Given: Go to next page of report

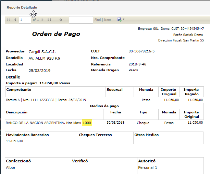Looking at the screenshot, I should coord(42,20).
